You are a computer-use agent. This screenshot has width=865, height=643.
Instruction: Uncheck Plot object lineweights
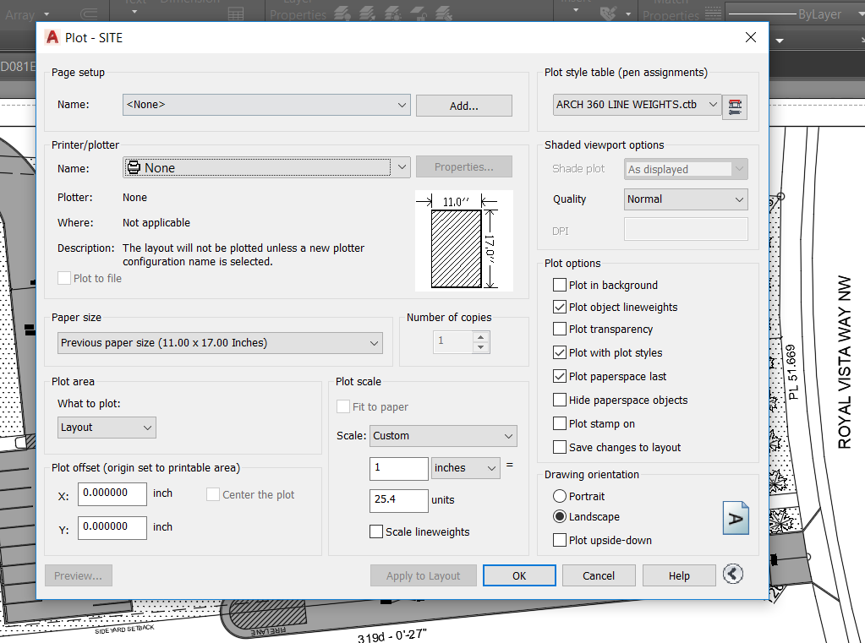click(x=560, y=308)
